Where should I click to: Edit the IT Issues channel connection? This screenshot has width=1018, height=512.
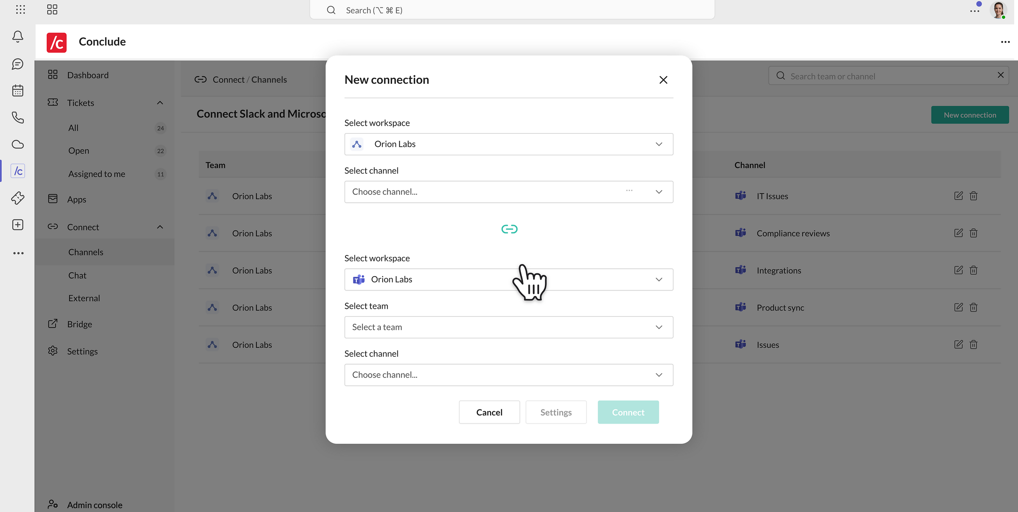[958, 196]
